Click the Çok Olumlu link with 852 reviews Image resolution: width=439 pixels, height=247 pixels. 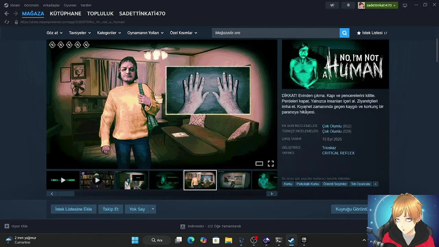(332, 126)
